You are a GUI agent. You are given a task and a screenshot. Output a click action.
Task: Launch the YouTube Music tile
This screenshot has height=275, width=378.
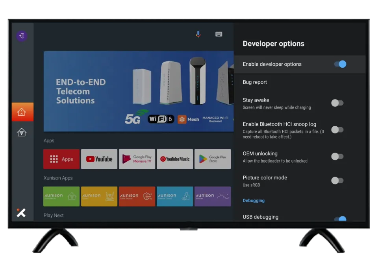[x=175, y=159]
